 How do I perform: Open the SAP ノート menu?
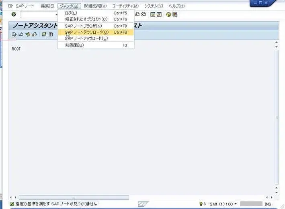pyautogui.click(x=25, y=6)
